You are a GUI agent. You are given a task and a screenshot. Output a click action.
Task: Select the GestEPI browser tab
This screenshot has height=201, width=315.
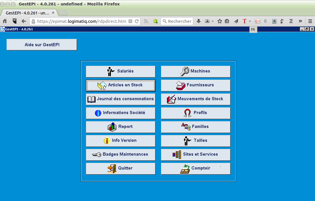27,13
